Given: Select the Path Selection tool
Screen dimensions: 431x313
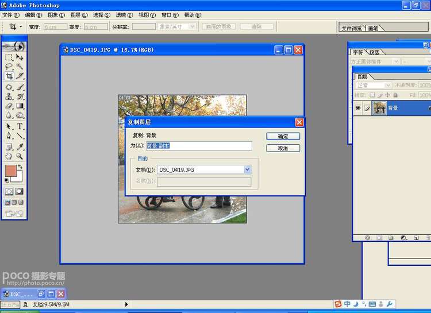Looking at the screenshot, I should tap(9, 126).
